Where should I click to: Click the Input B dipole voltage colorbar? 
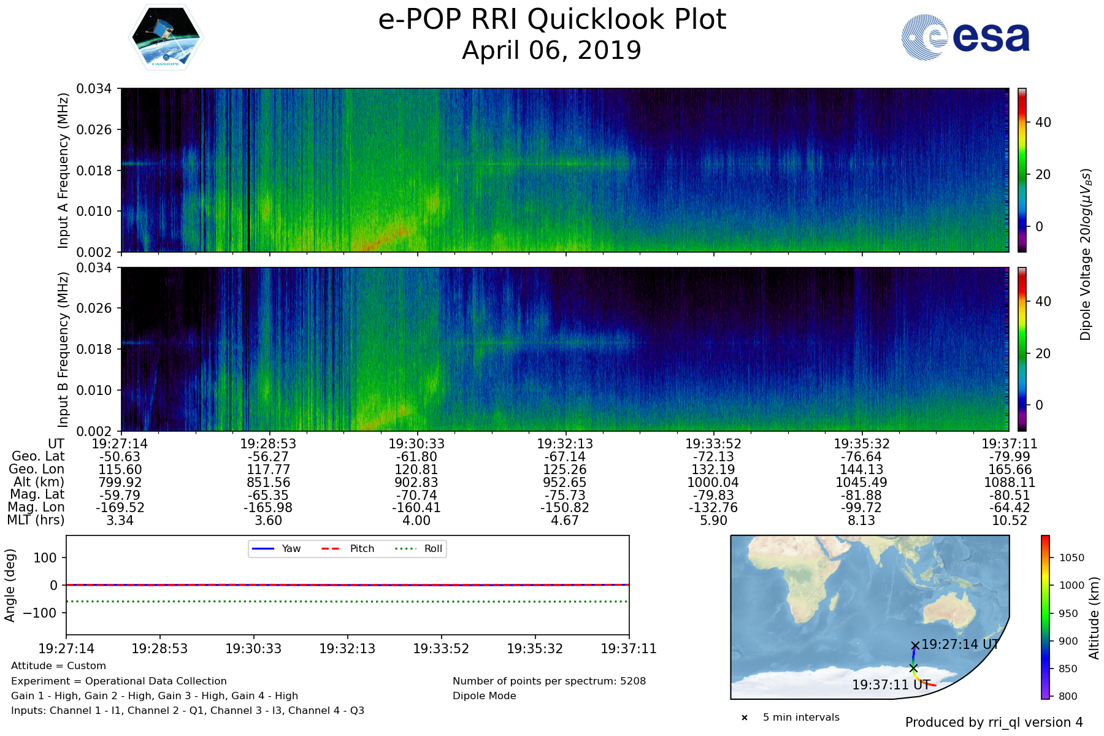pos(1022,349)
